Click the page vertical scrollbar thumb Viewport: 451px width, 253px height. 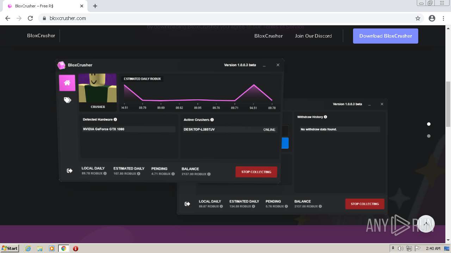click(x=448, y=104)
